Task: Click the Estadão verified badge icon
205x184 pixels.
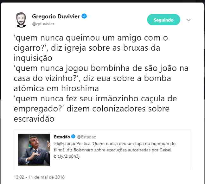Action: (73, 136)
